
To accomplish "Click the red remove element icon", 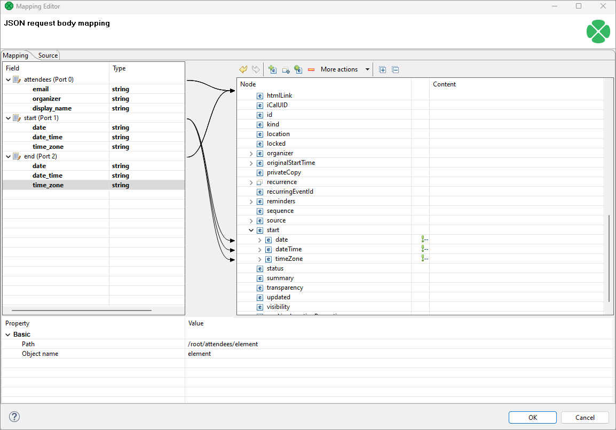I will pos(311,69).
